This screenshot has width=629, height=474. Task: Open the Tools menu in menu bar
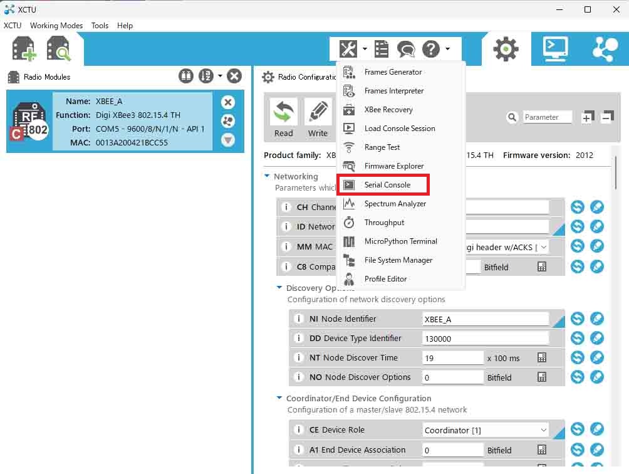(100, 26)
